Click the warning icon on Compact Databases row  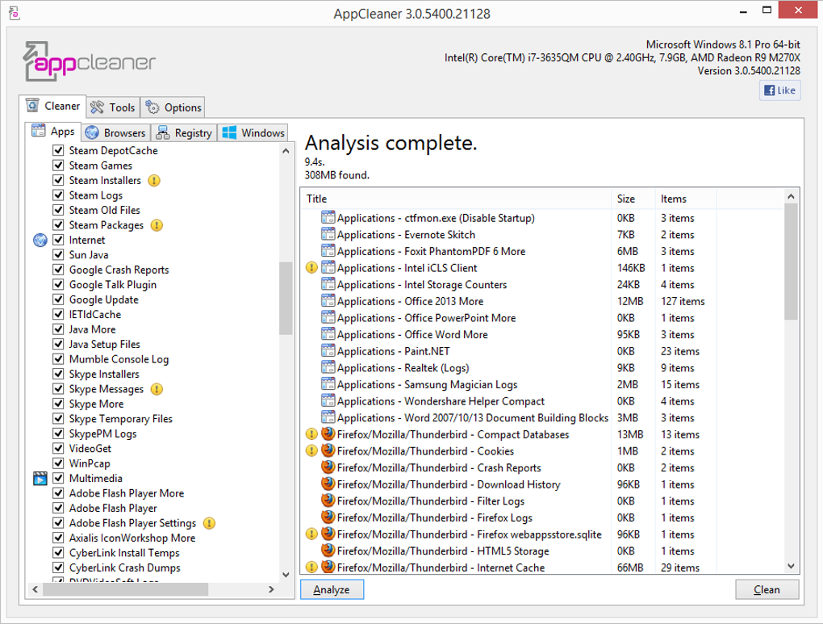pos(311,434)
